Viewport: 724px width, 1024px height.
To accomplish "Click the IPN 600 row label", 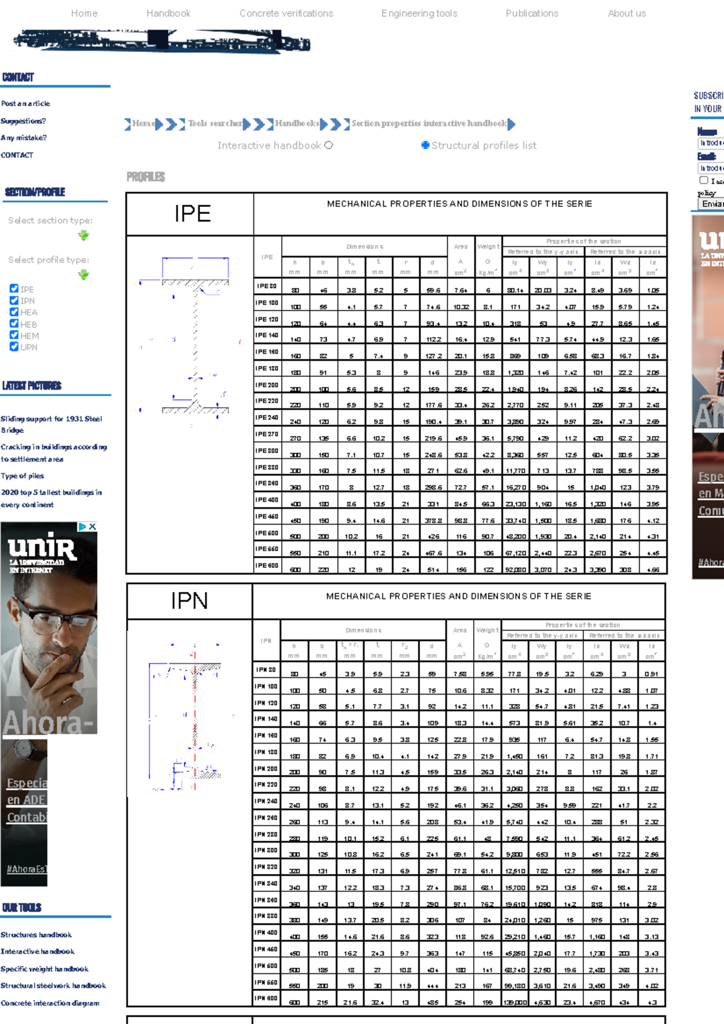I will [266, 998].
